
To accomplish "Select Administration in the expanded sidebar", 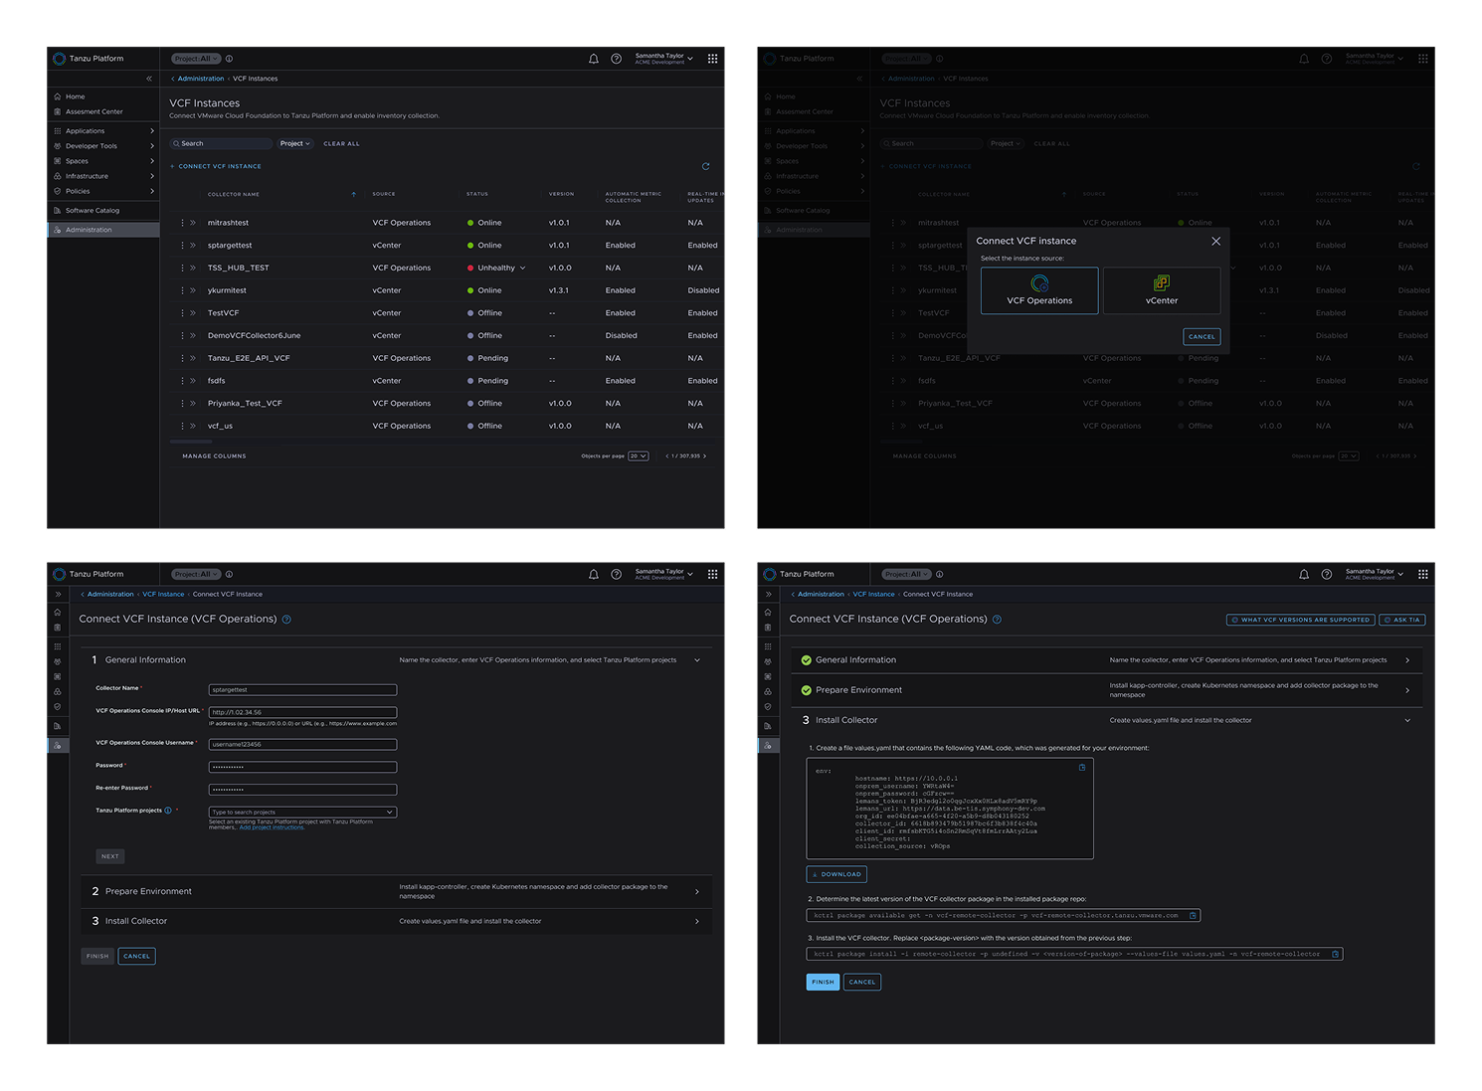I will tap(103, 230).
